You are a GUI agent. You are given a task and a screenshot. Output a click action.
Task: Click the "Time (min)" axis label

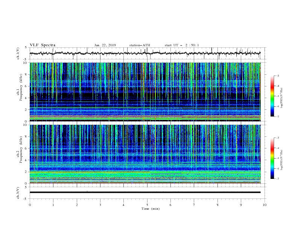151,209
